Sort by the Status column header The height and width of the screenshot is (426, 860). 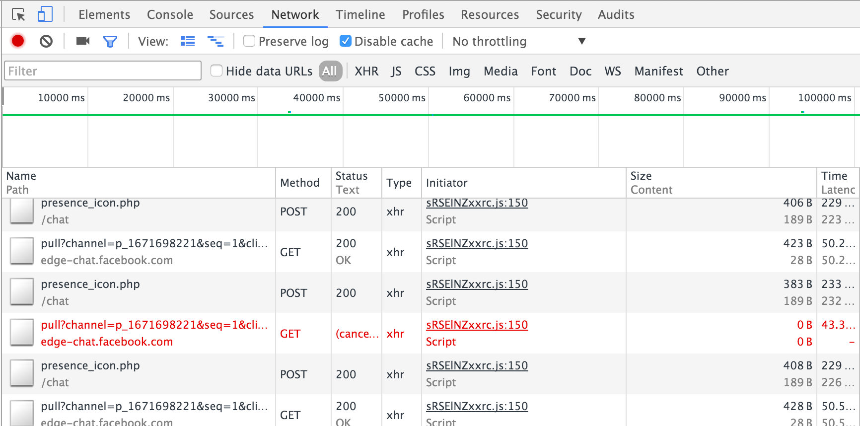pyautogui.click(x=357, y=183)
